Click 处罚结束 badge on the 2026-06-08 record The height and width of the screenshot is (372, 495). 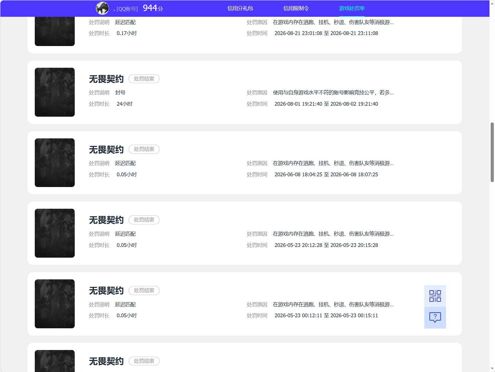coord(144,149)
